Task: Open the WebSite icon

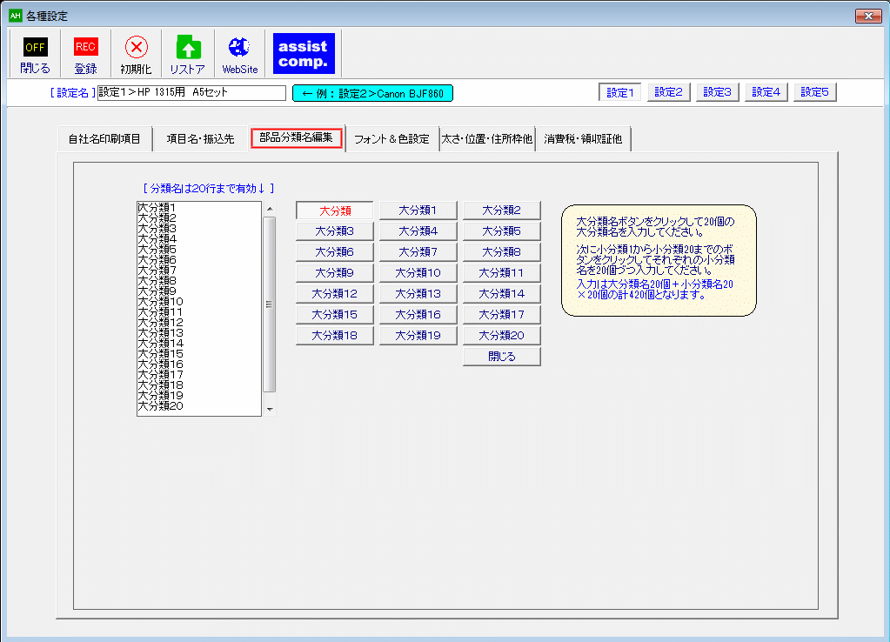Action: coord(238,53)
